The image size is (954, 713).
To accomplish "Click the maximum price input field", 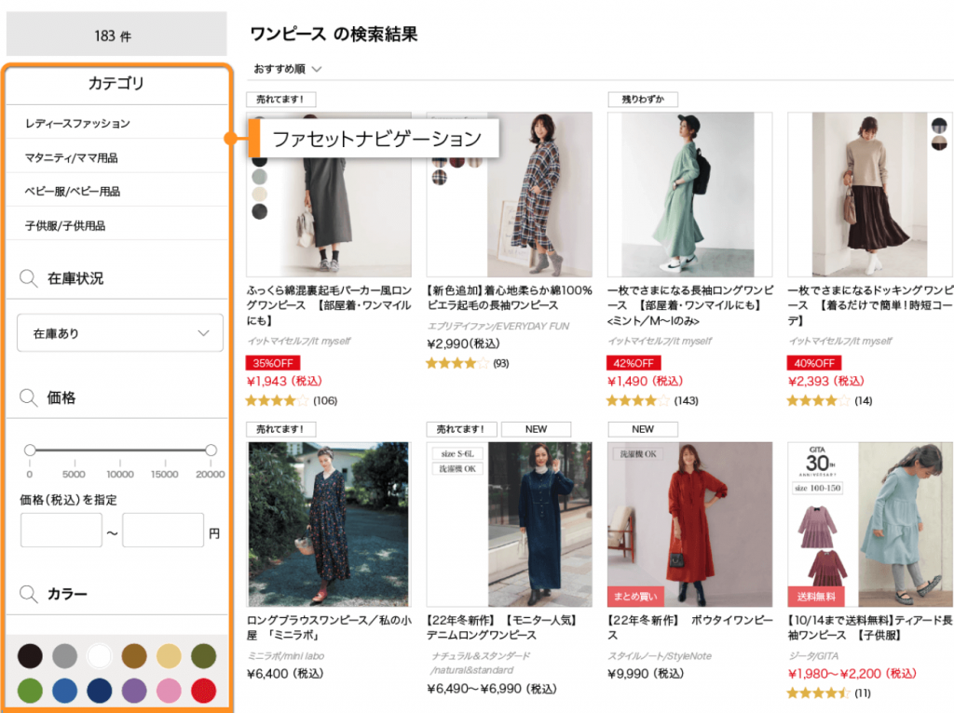I will click(x=163, y=531).
